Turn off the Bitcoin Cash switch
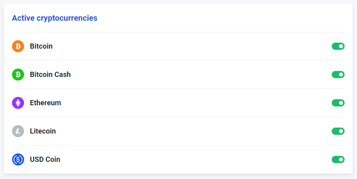Screen dimensions: 357x179 338,75
